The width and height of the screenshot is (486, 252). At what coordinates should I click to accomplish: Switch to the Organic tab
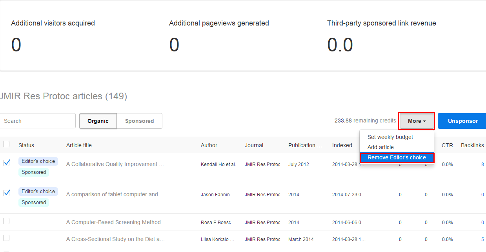coord(98,121)
